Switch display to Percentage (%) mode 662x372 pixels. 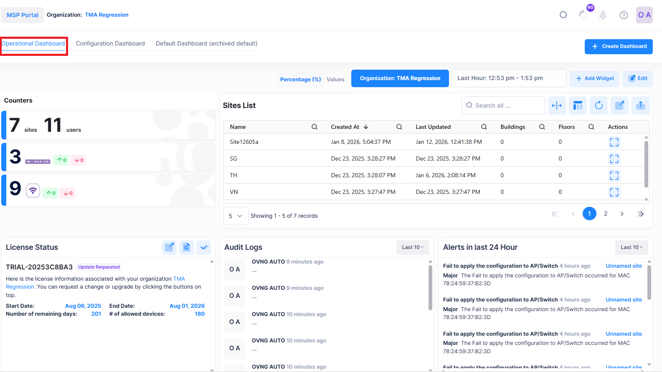(300, 79)
